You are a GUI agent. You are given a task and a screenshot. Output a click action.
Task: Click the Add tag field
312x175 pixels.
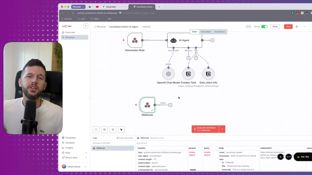(x=146, y=26)
